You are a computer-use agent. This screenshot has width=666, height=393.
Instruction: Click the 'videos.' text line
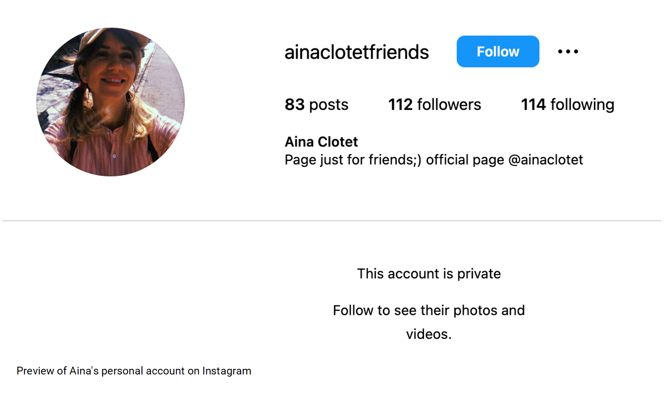pos(429,334)
